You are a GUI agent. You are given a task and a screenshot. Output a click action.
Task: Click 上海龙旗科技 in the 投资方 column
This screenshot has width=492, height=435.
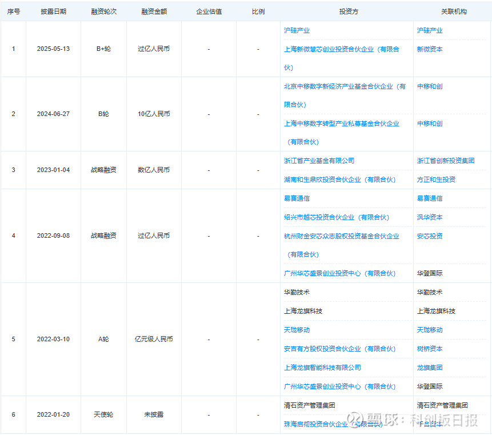click(x=303, y=311)
